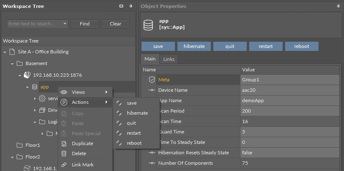Viewport: 344px width, 171px height.
Task: Collapse the Floor2 folder node
Action: [13, 157]
